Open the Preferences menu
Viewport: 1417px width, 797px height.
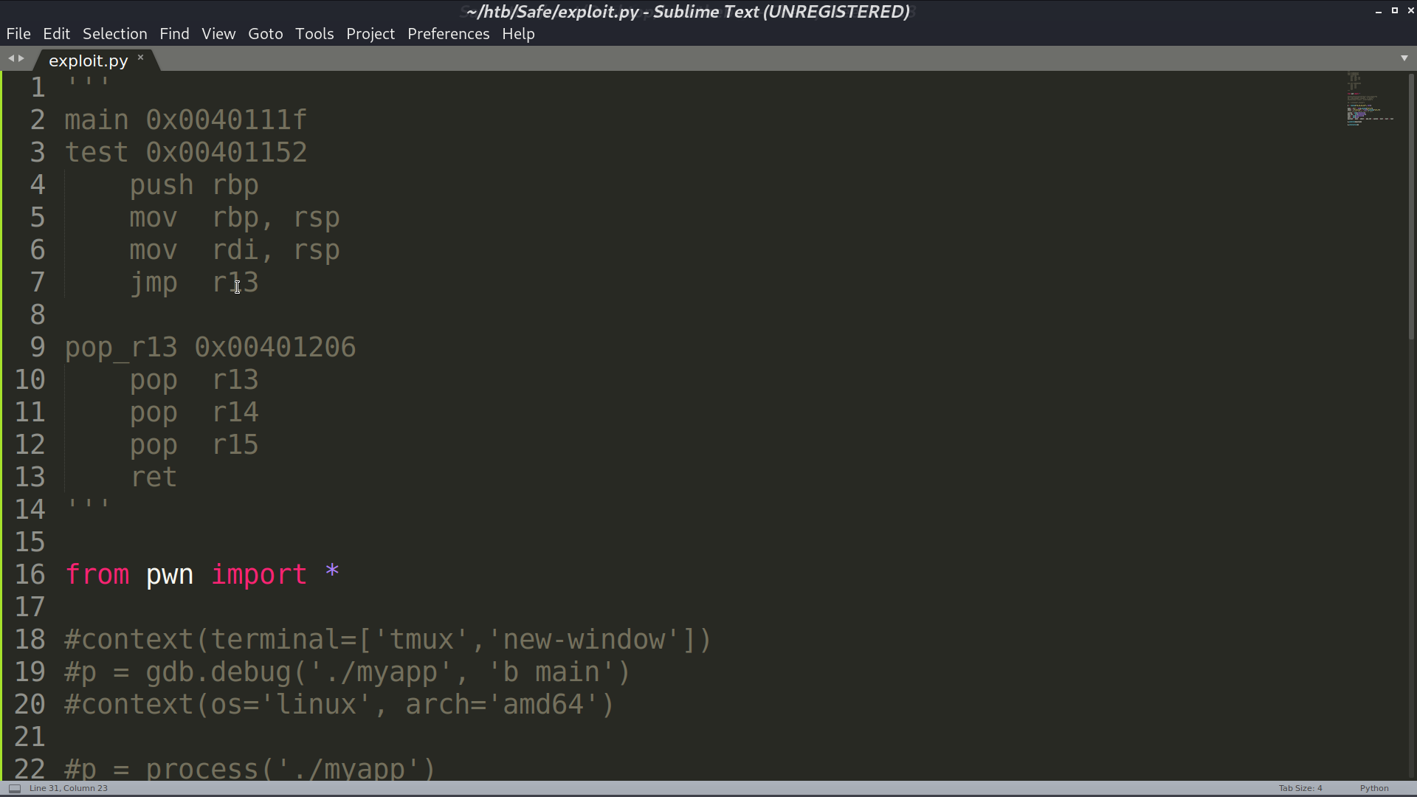pos(448,34)
